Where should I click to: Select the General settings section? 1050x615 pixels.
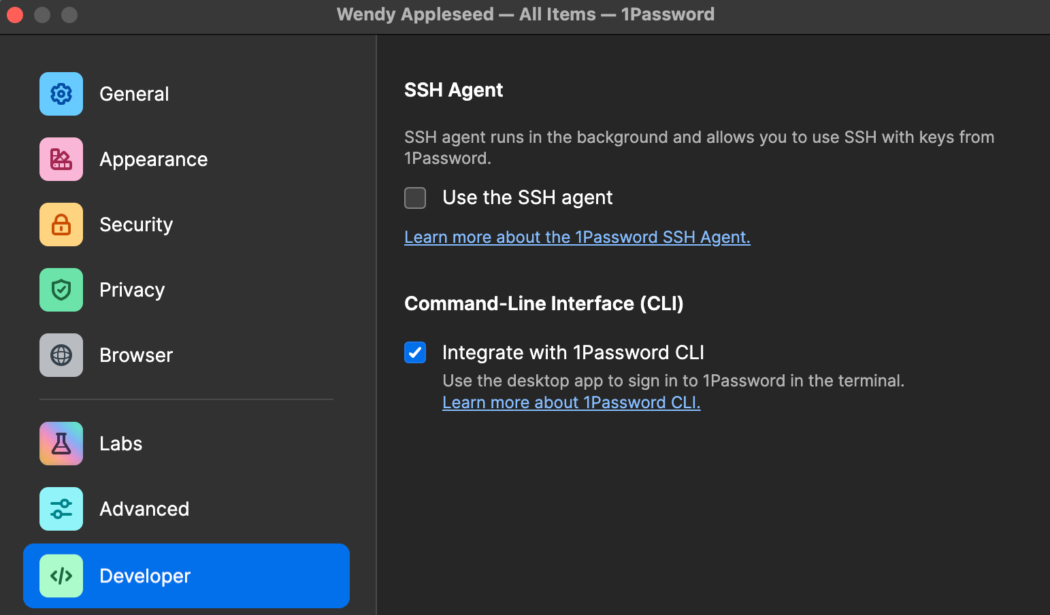point(134,94)
